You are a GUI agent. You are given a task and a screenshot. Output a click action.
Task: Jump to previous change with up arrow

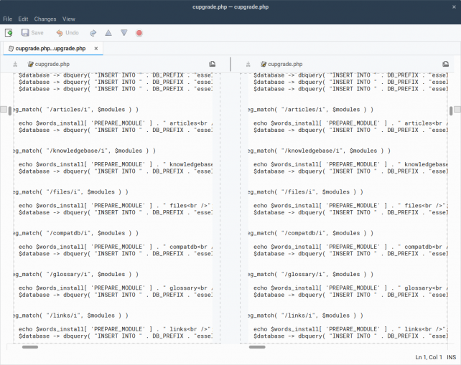click(x=108, y=32)
